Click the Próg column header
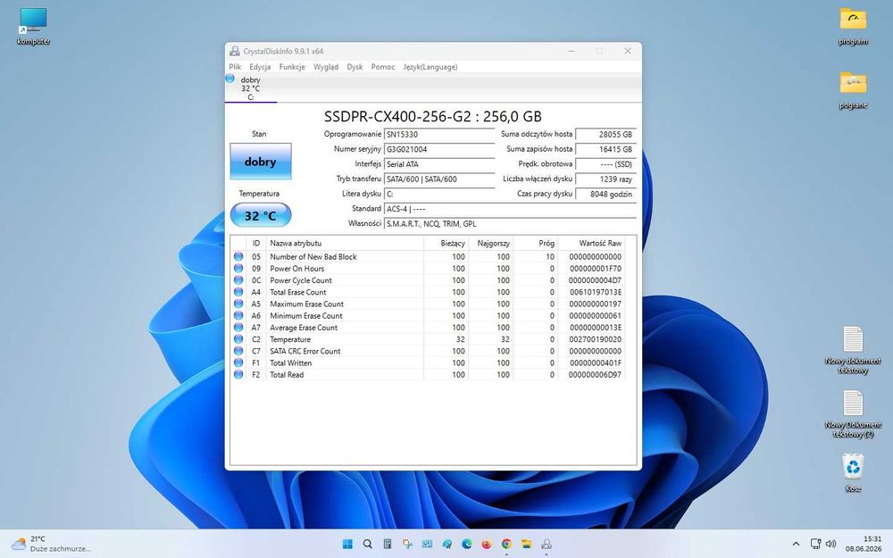Viewport: 893px width, 558px height. (x=535, y=243)
